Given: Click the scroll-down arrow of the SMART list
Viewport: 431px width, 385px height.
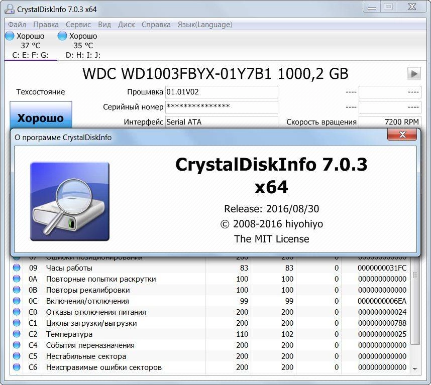Looking at the screenshot, I should pyautogui.click(x=415, y=369).
